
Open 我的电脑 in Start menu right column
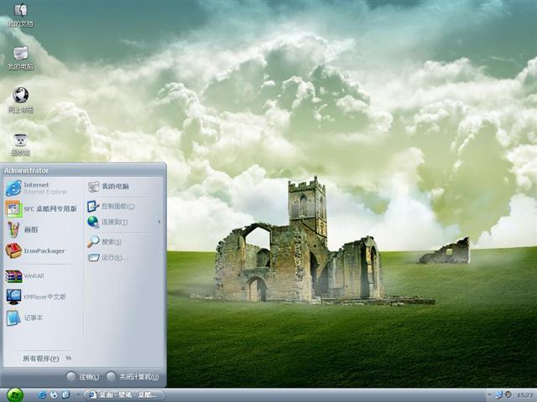coord(114,187)
